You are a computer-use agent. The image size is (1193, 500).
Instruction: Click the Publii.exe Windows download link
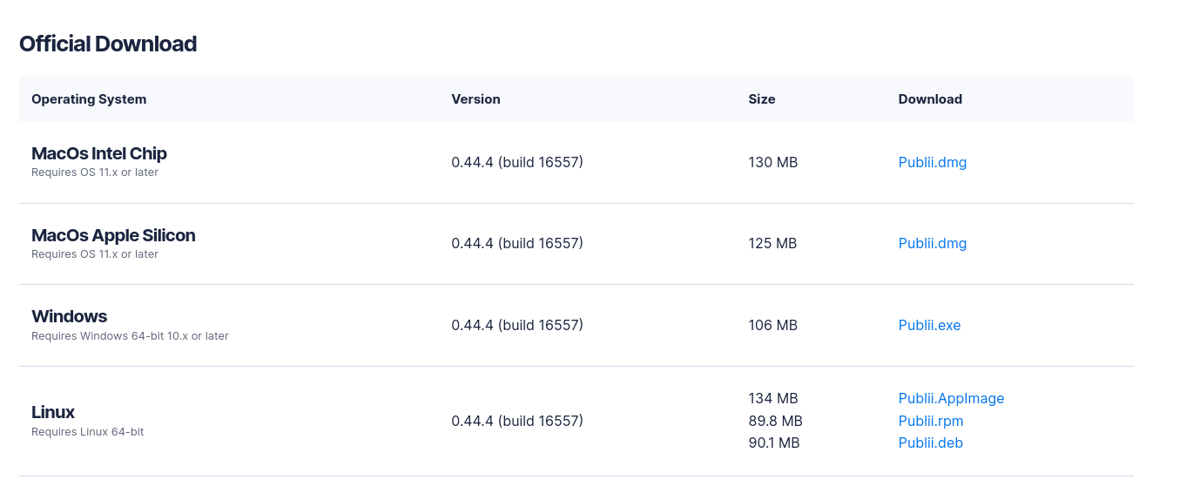coord(929,325)
